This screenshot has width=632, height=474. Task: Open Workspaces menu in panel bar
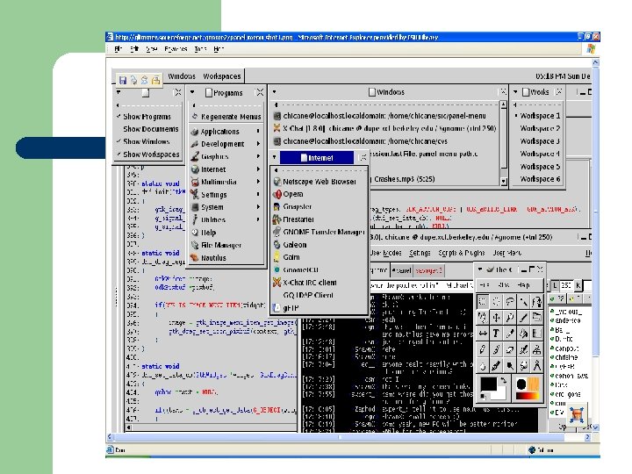click(222, 76)
